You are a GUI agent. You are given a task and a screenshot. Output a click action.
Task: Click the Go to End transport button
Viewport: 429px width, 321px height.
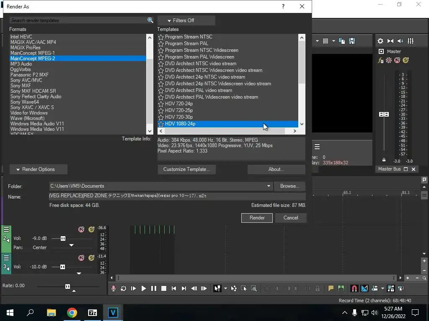pyautogui.click(x=184, y=288)
